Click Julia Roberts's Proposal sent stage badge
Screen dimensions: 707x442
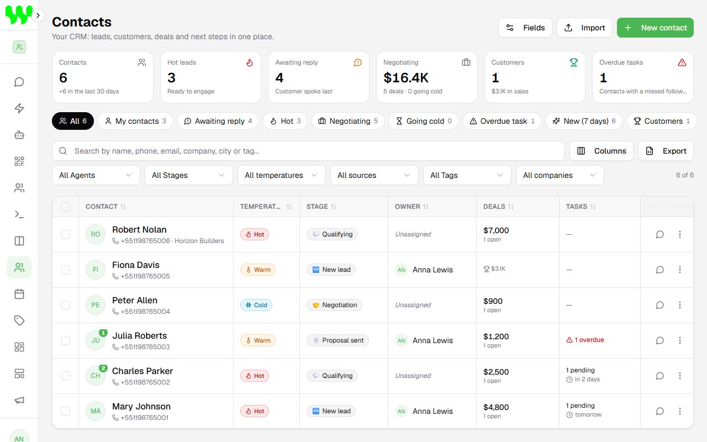(x=337, y=340)
